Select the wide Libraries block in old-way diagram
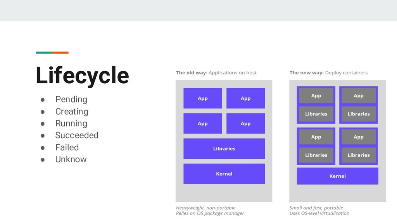Viewport: 397px width, 223px height. point(224,149)
